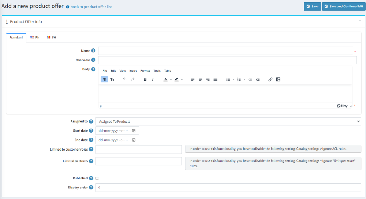
Task: Click the insert image icon
Action: tap(278, 79)
